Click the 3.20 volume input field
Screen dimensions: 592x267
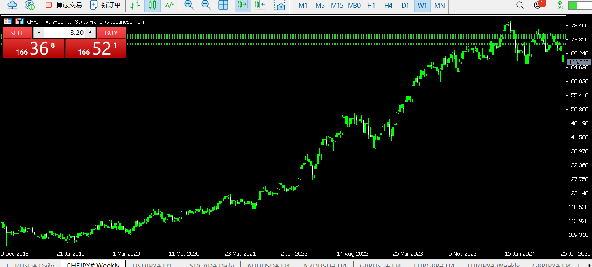(x=64, y=33)
